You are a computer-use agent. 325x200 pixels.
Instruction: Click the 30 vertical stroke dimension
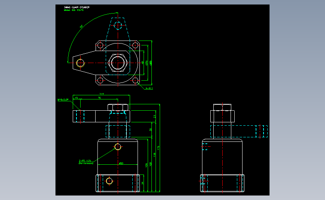point(150,130)
